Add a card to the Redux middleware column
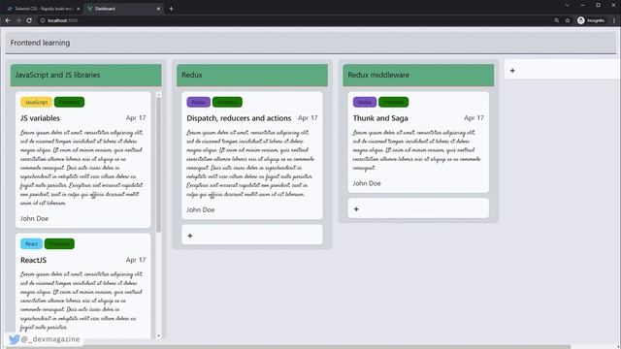The image size is (621, 349). click(x=418, y=208)
